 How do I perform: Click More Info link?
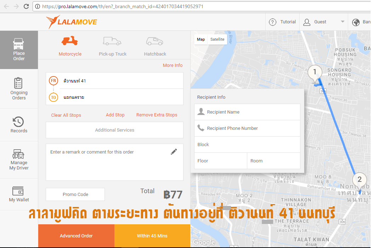(x=173, y=65)
